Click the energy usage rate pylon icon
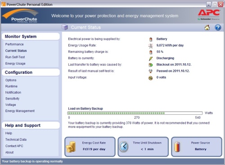This screenshot has width=225, height=165. [x=151, y=46]
